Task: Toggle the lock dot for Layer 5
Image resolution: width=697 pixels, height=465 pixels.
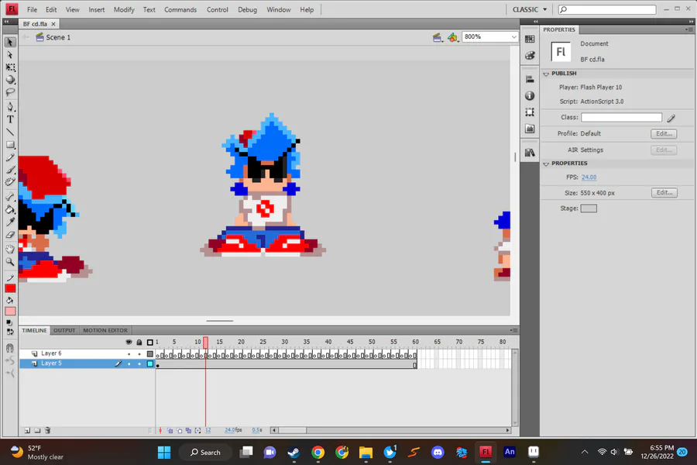Action: [139, 363]
